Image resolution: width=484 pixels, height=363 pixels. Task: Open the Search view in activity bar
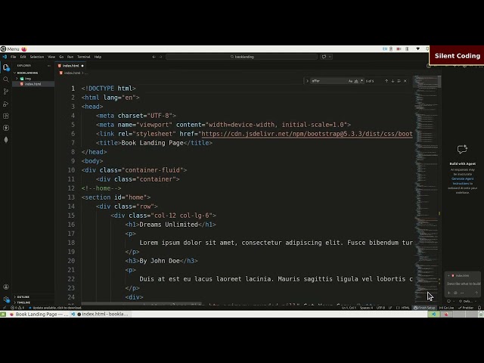(x=6, y=79)
